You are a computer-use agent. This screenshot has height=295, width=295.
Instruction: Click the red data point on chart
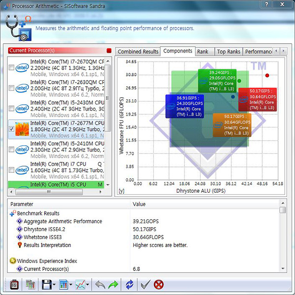click(x=267, y=75)
